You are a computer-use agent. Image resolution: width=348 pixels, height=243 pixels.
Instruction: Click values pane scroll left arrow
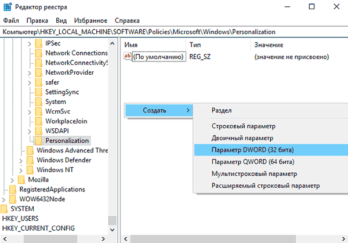(126, 239)
